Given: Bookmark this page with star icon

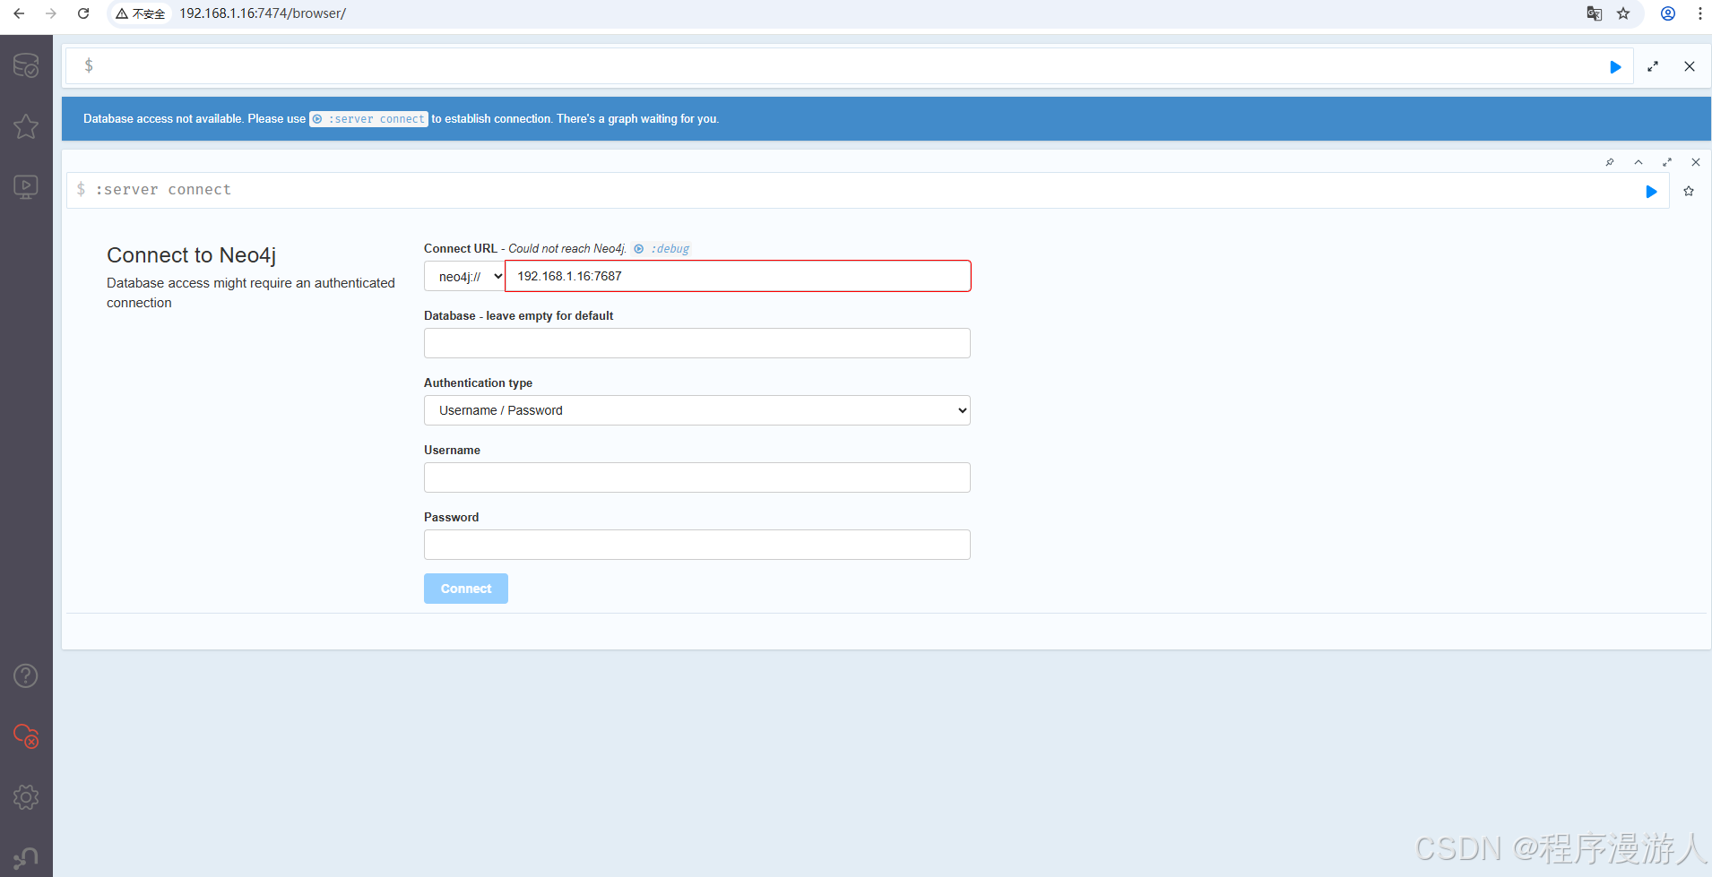Looking at the screenshot, I should 1623,13.
